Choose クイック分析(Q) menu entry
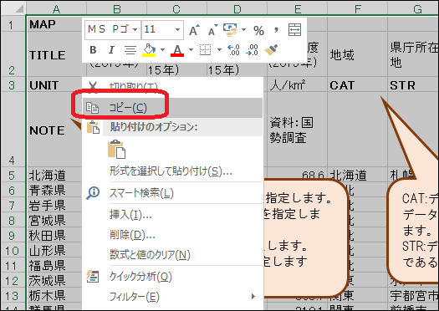 (x=173, y=277)
